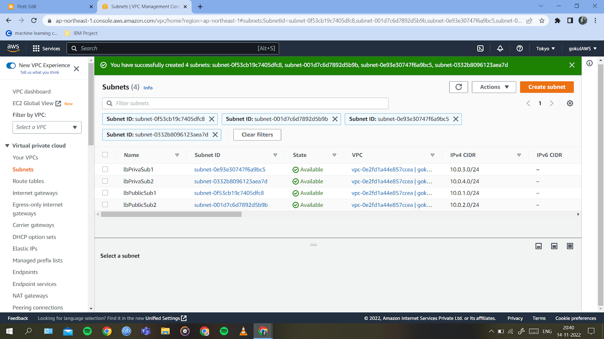The image size is (604, 339).
Task: Open Select a VPC filter dropdown
Action: coord(47,127)
